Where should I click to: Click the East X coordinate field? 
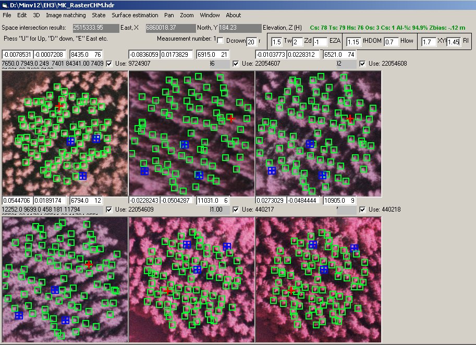(x=95, y=28)
